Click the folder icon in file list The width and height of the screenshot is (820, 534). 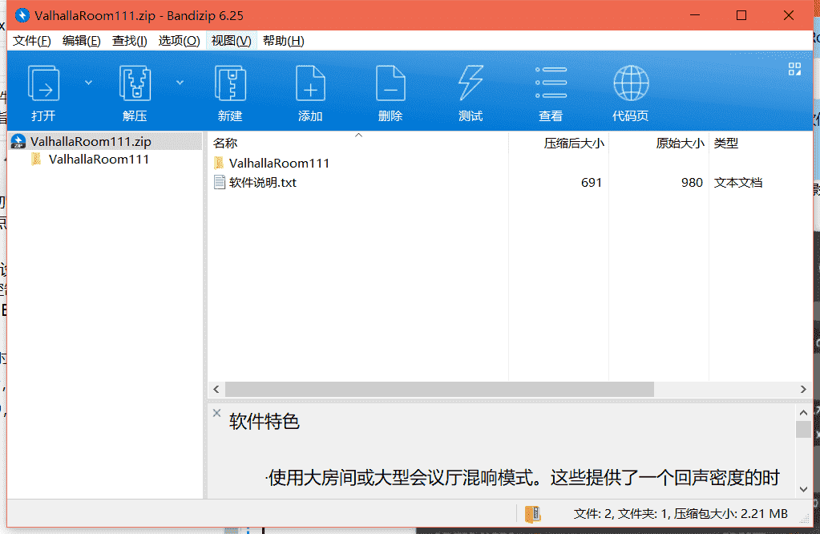219,163
